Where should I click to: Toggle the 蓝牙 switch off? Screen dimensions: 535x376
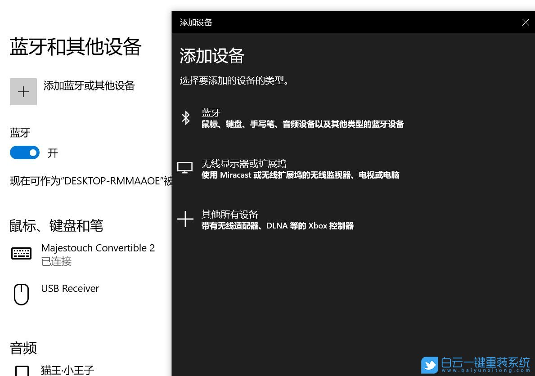click(25, 152)
